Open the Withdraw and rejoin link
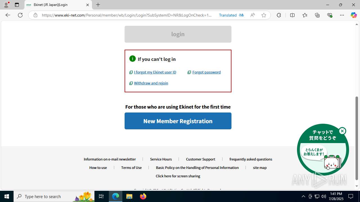This screenshot has width=360, height=202. point(151,83)
